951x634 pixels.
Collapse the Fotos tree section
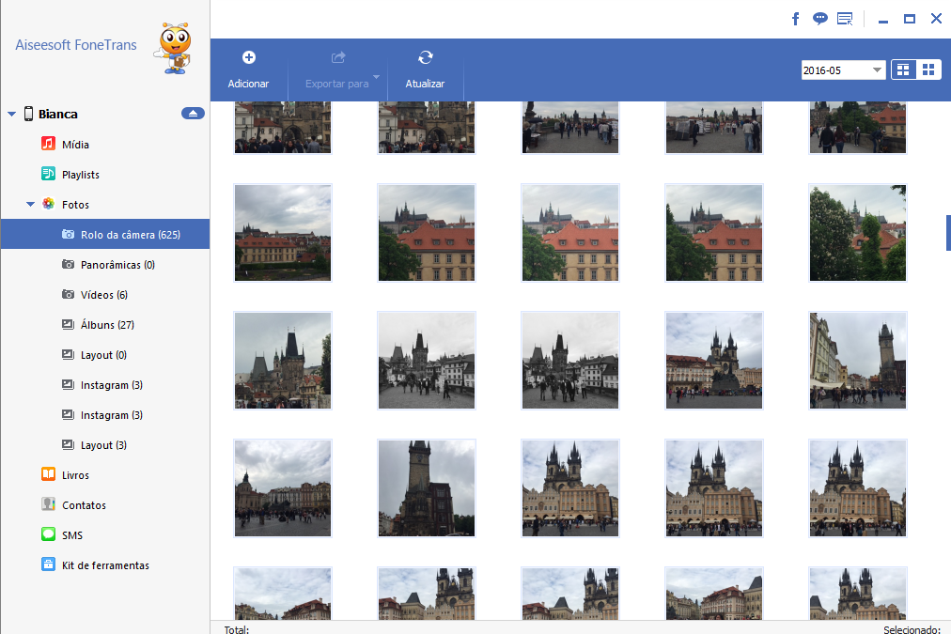tap(31, 204)
